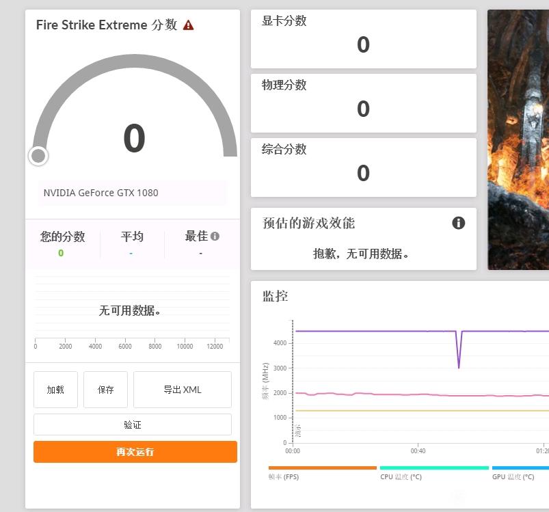The height and width of the screenshot is (512, 549).
Task: Click the 验证 button
Action: pos(133,425)
